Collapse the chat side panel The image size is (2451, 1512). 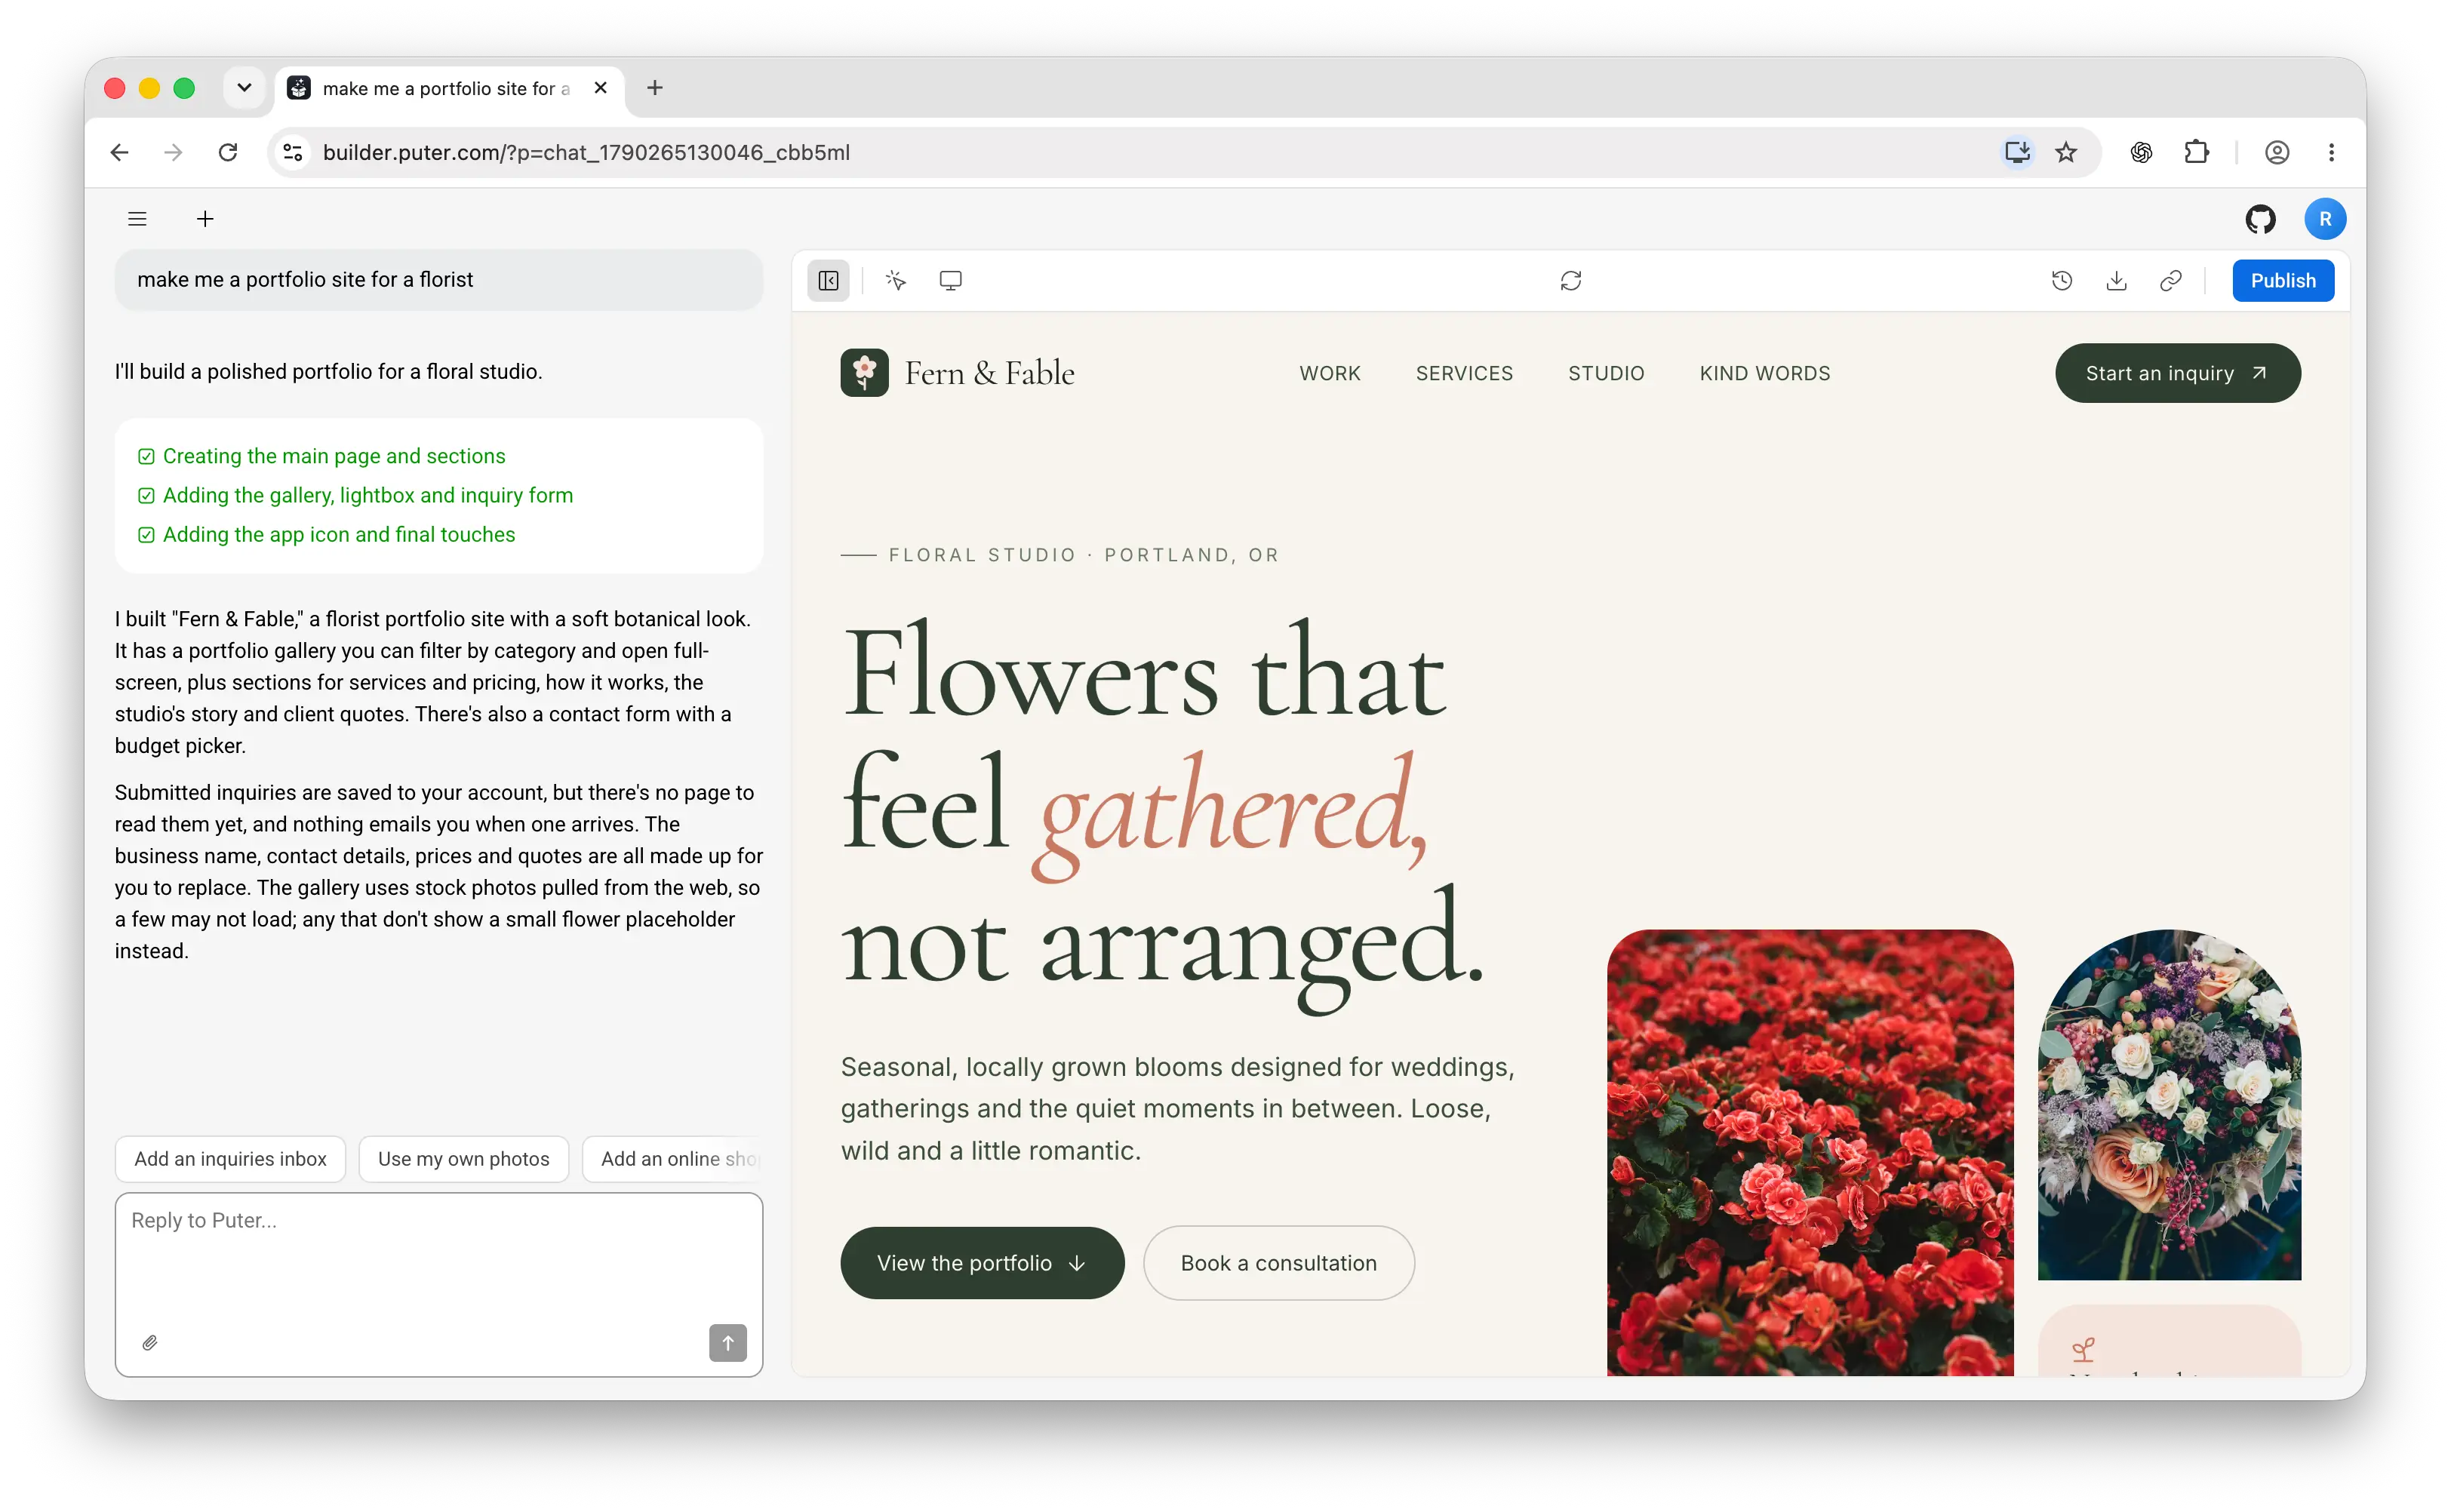[828, 281]
